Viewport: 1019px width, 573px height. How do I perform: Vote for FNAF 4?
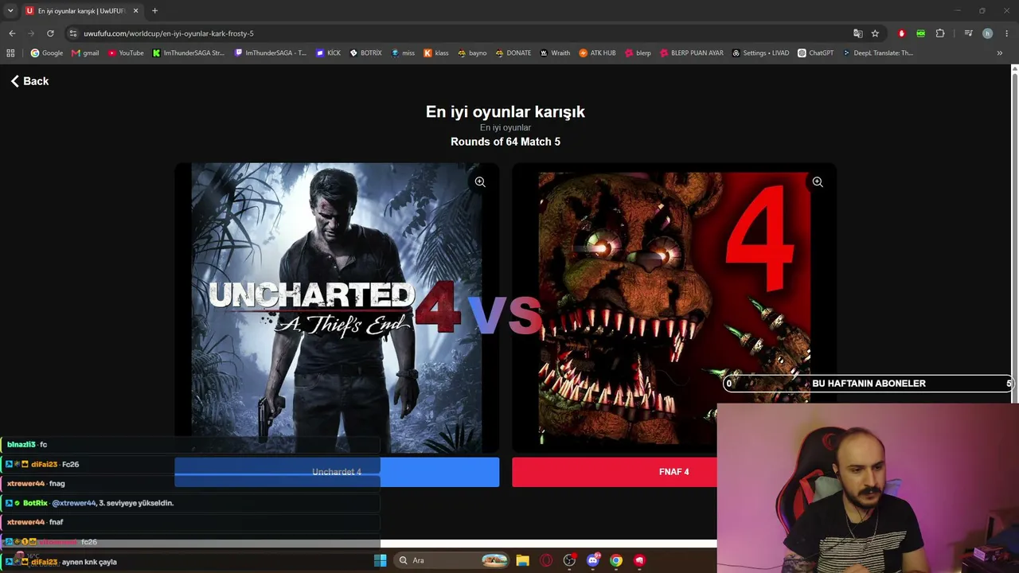[x=673, y=472]
